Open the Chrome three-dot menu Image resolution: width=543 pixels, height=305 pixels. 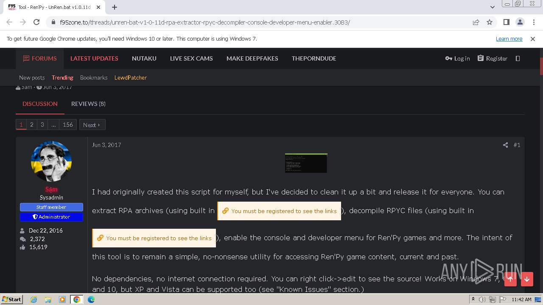pyautogui.click(x=533, y=22)
